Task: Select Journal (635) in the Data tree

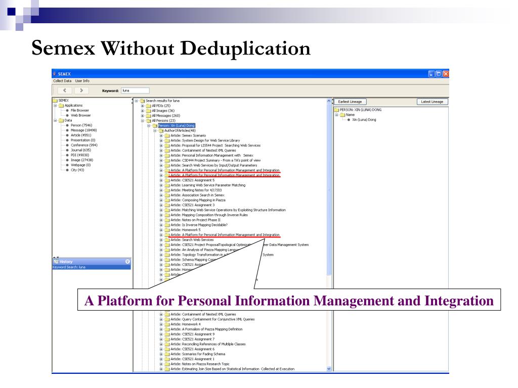Action: 80,150
